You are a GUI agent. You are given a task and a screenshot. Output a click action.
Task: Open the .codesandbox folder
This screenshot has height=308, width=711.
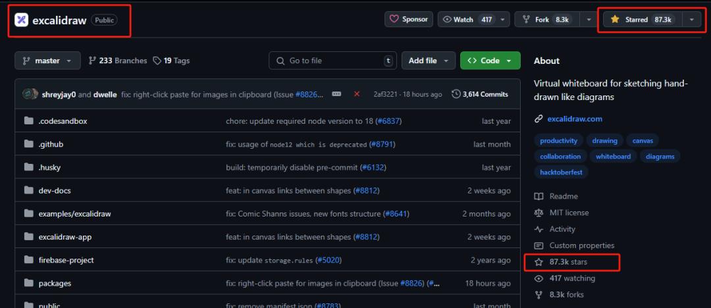(x=63, y=121)
